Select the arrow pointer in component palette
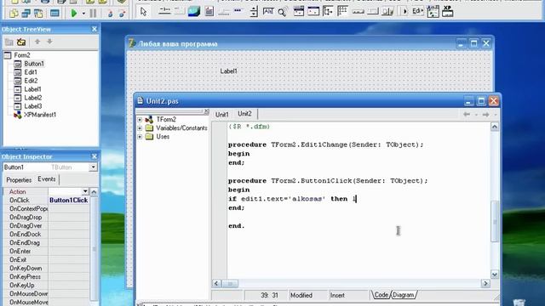545x306 pixels. click(143, 12)
